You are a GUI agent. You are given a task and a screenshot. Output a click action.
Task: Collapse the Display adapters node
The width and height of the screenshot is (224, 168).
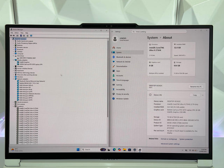pyautogui.click(x=14, y=60)
